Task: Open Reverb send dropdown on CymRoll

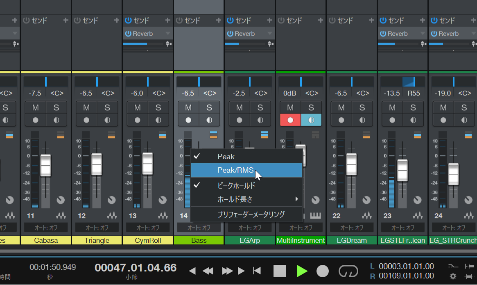Action: tap(167, 34)
